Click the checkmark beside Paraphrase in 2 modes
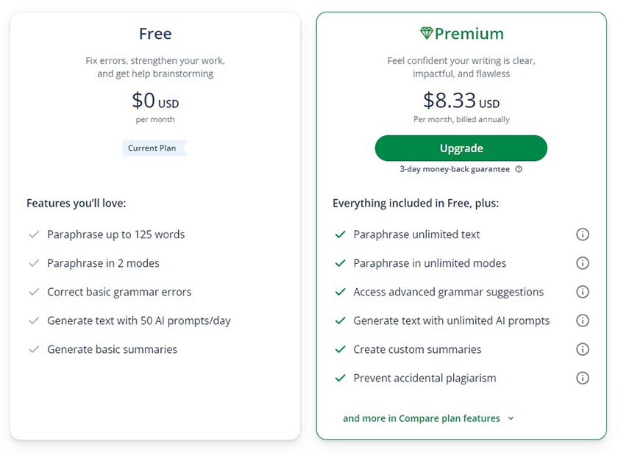Viewport: 618px width, 455px height. 34,263
